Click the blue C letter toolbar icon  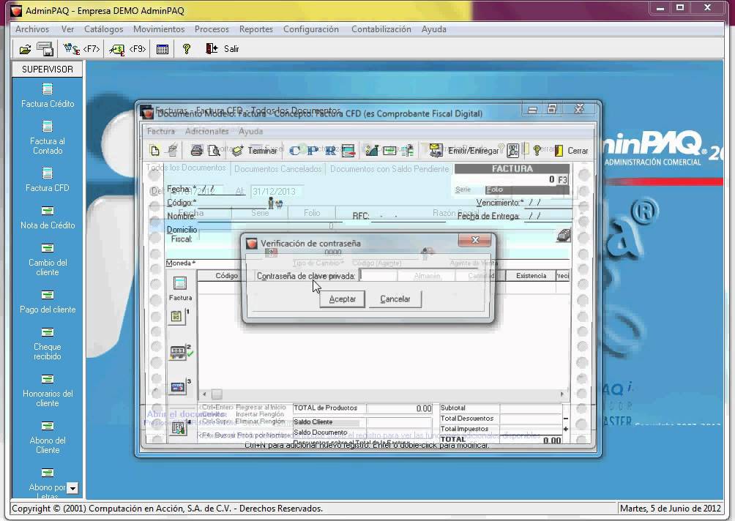[294, 151]
